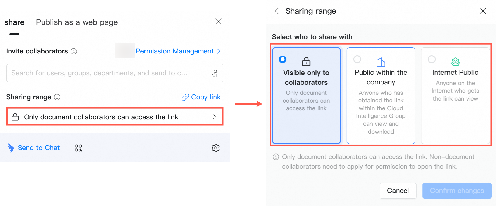Open share settings gear icon
This screenshot has height=206, width=496.
click(x=216, y=148)
